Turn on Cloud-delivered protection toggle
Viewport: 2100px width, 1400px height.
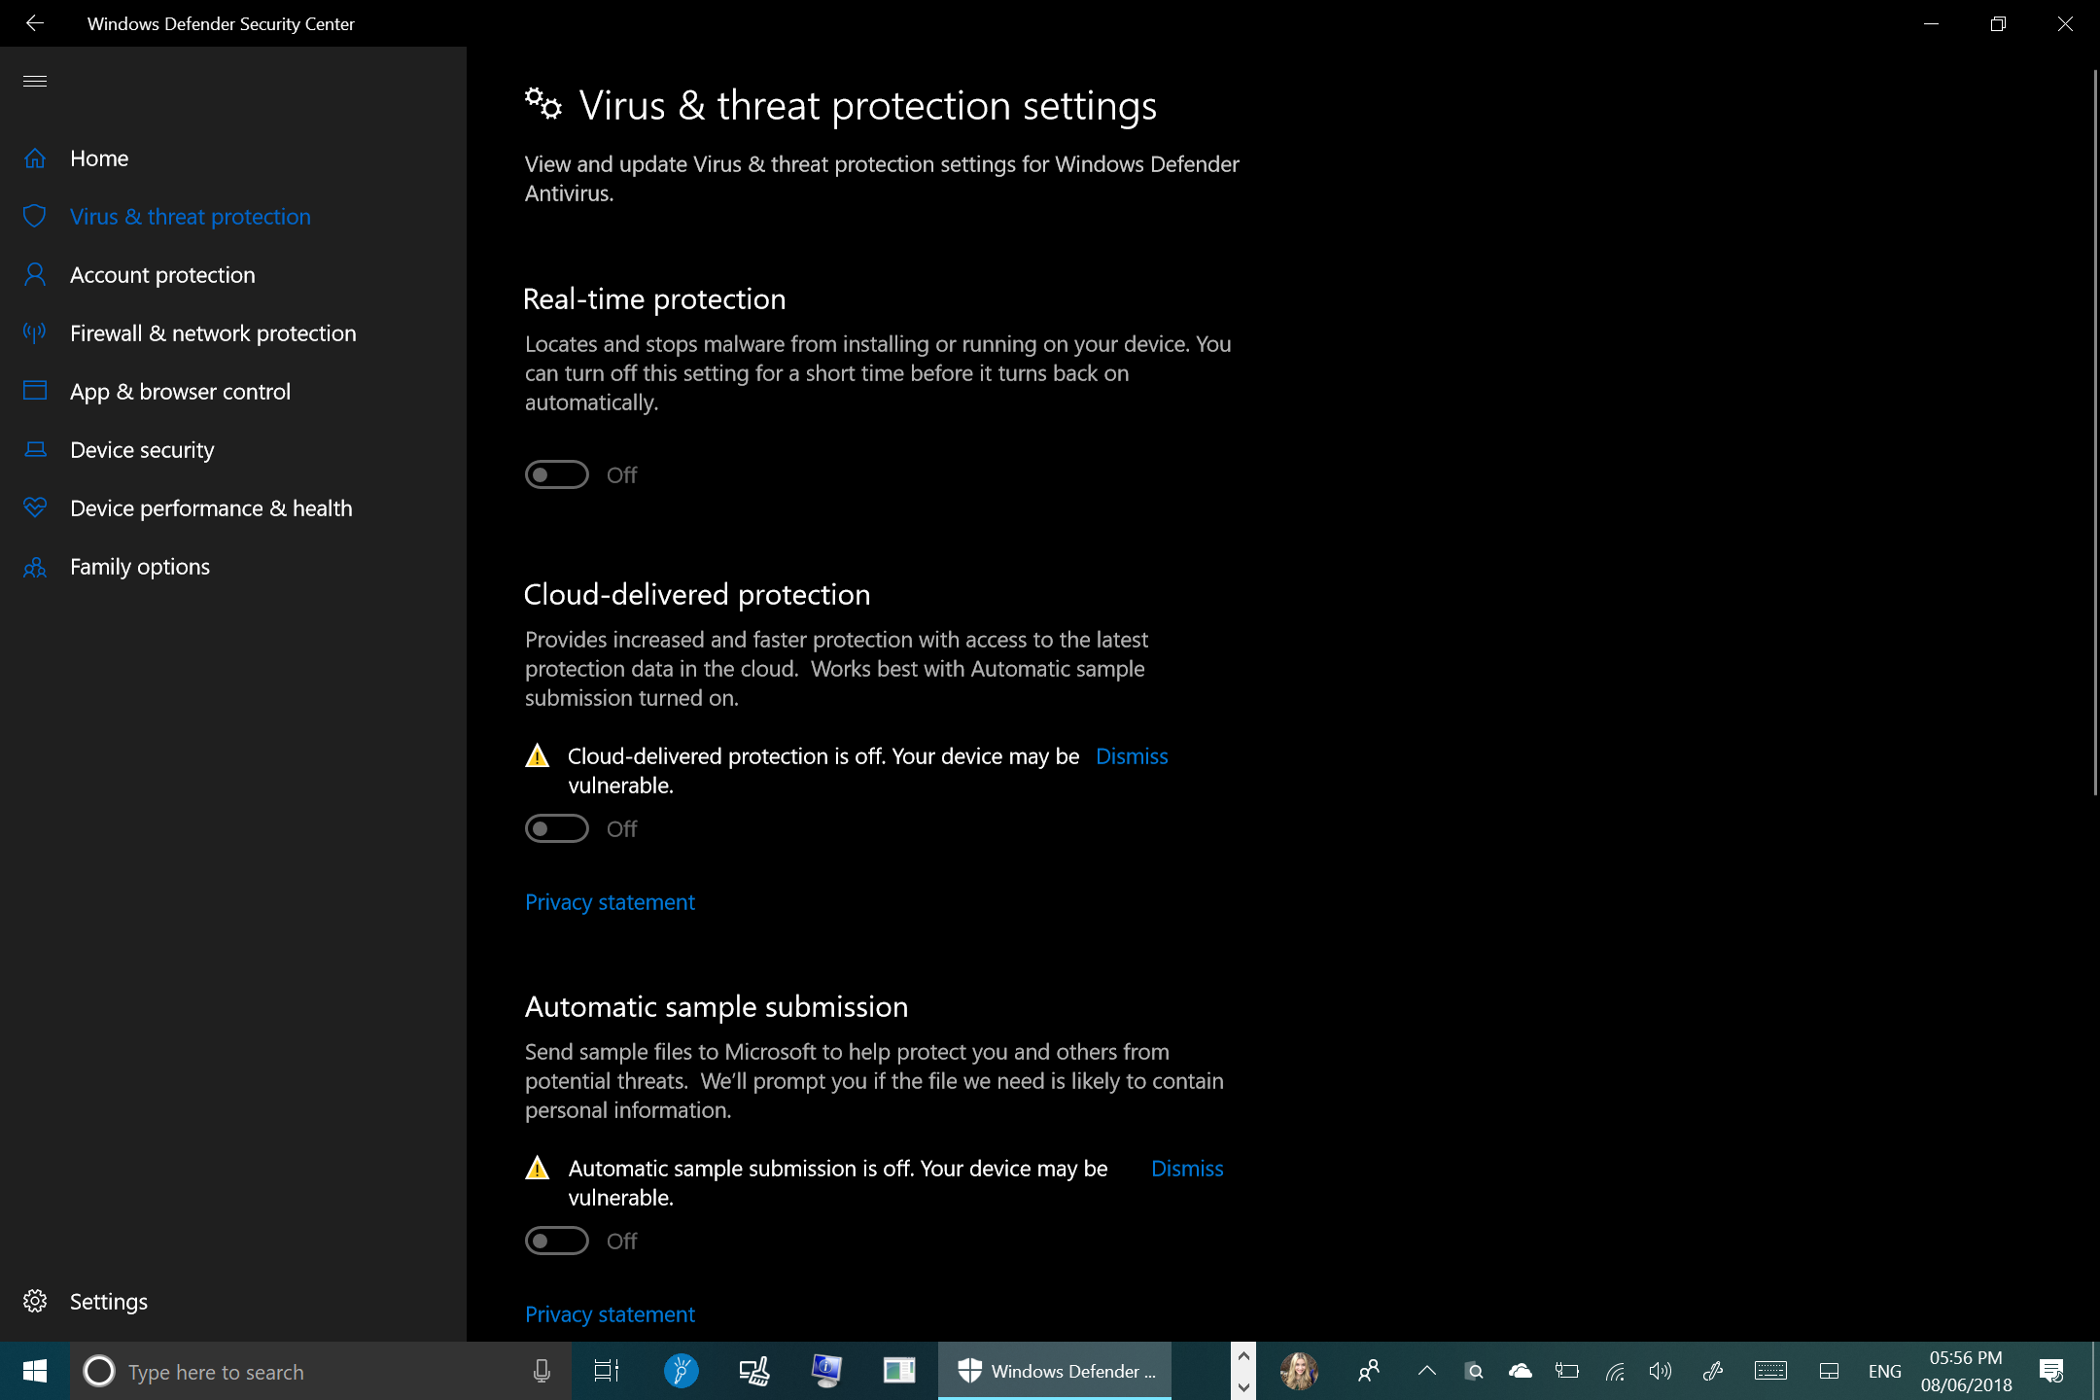pos(557,828)
